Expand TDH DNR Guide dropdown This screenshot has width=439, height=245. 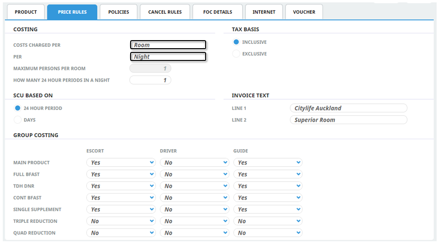(268, 186)
